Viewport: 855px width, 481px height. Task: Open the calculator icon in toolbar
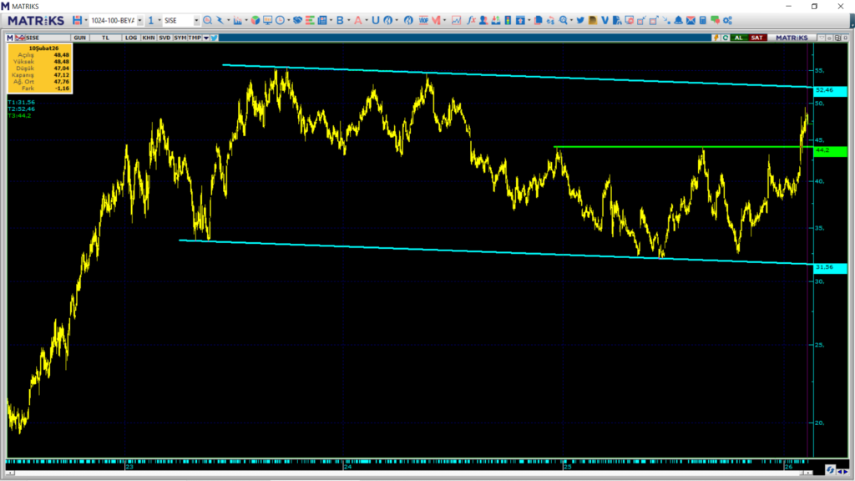coord(703,19)
